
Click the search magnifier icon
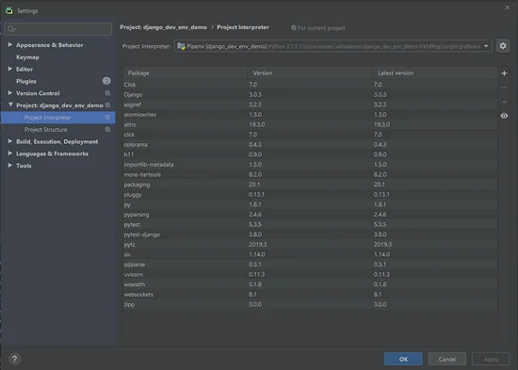pyautogui.click(x=11, y=29)
